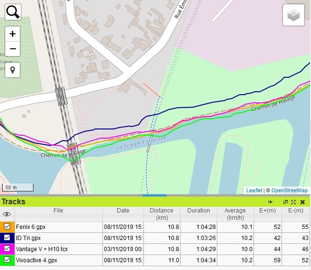Hide the Vivoactive 4.gpx track
Viewport: 311px width, 270px height.
click(x=7, y=261)
